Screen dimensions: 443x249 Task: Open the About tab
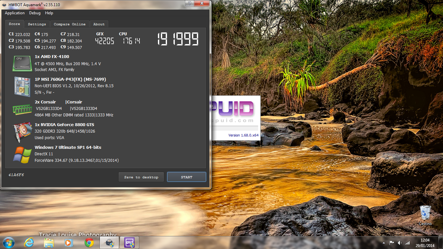99,24
